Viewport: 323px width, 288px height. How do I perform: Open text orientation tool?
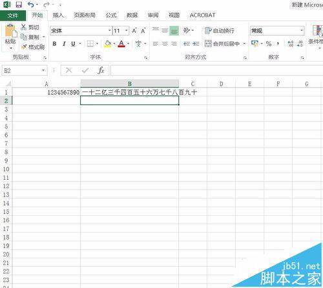click(x=187, y=30)
